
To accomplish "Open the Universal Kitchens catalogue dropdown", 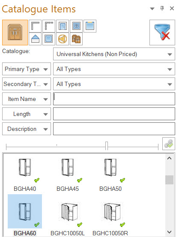I will 114,54.
